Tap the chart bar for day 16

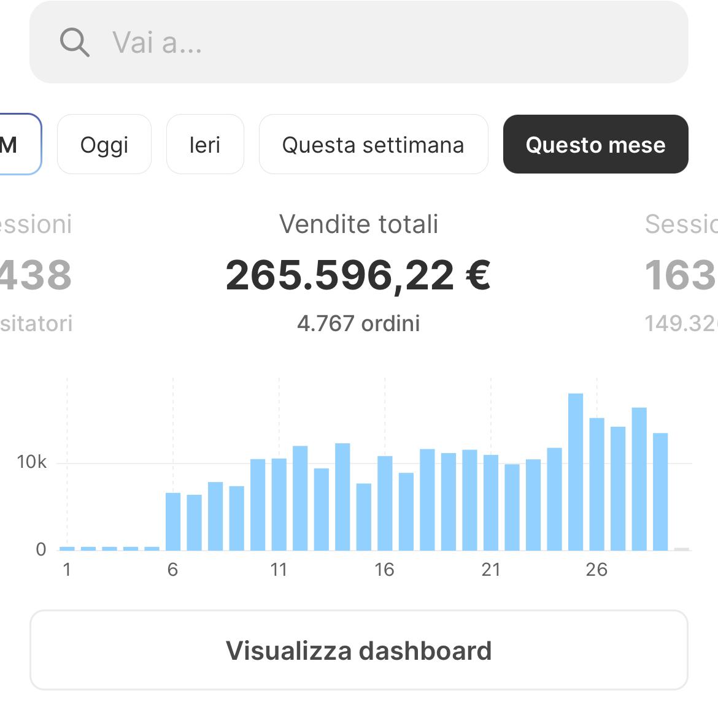[x=385, y=503]
